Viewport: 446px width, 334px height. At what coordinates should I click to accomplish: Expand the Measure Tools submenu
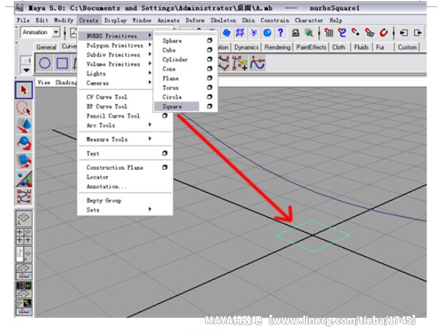tap(125, 139)
